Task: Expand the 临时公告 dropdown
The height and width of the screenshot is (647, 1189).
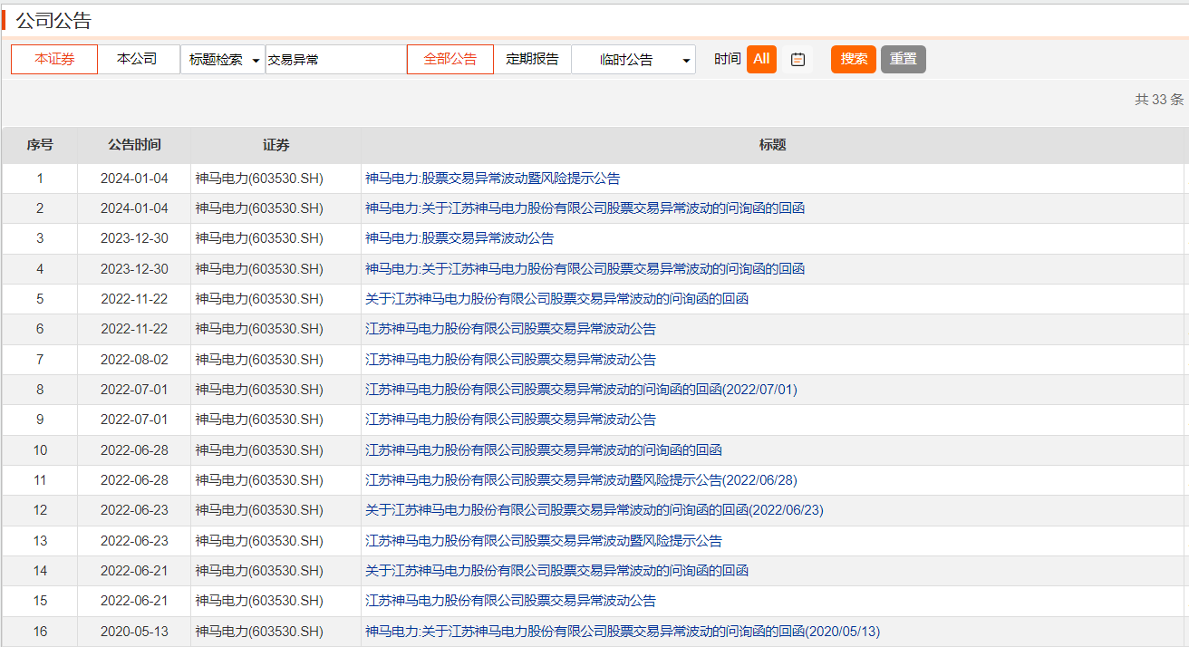Action: 633,60
